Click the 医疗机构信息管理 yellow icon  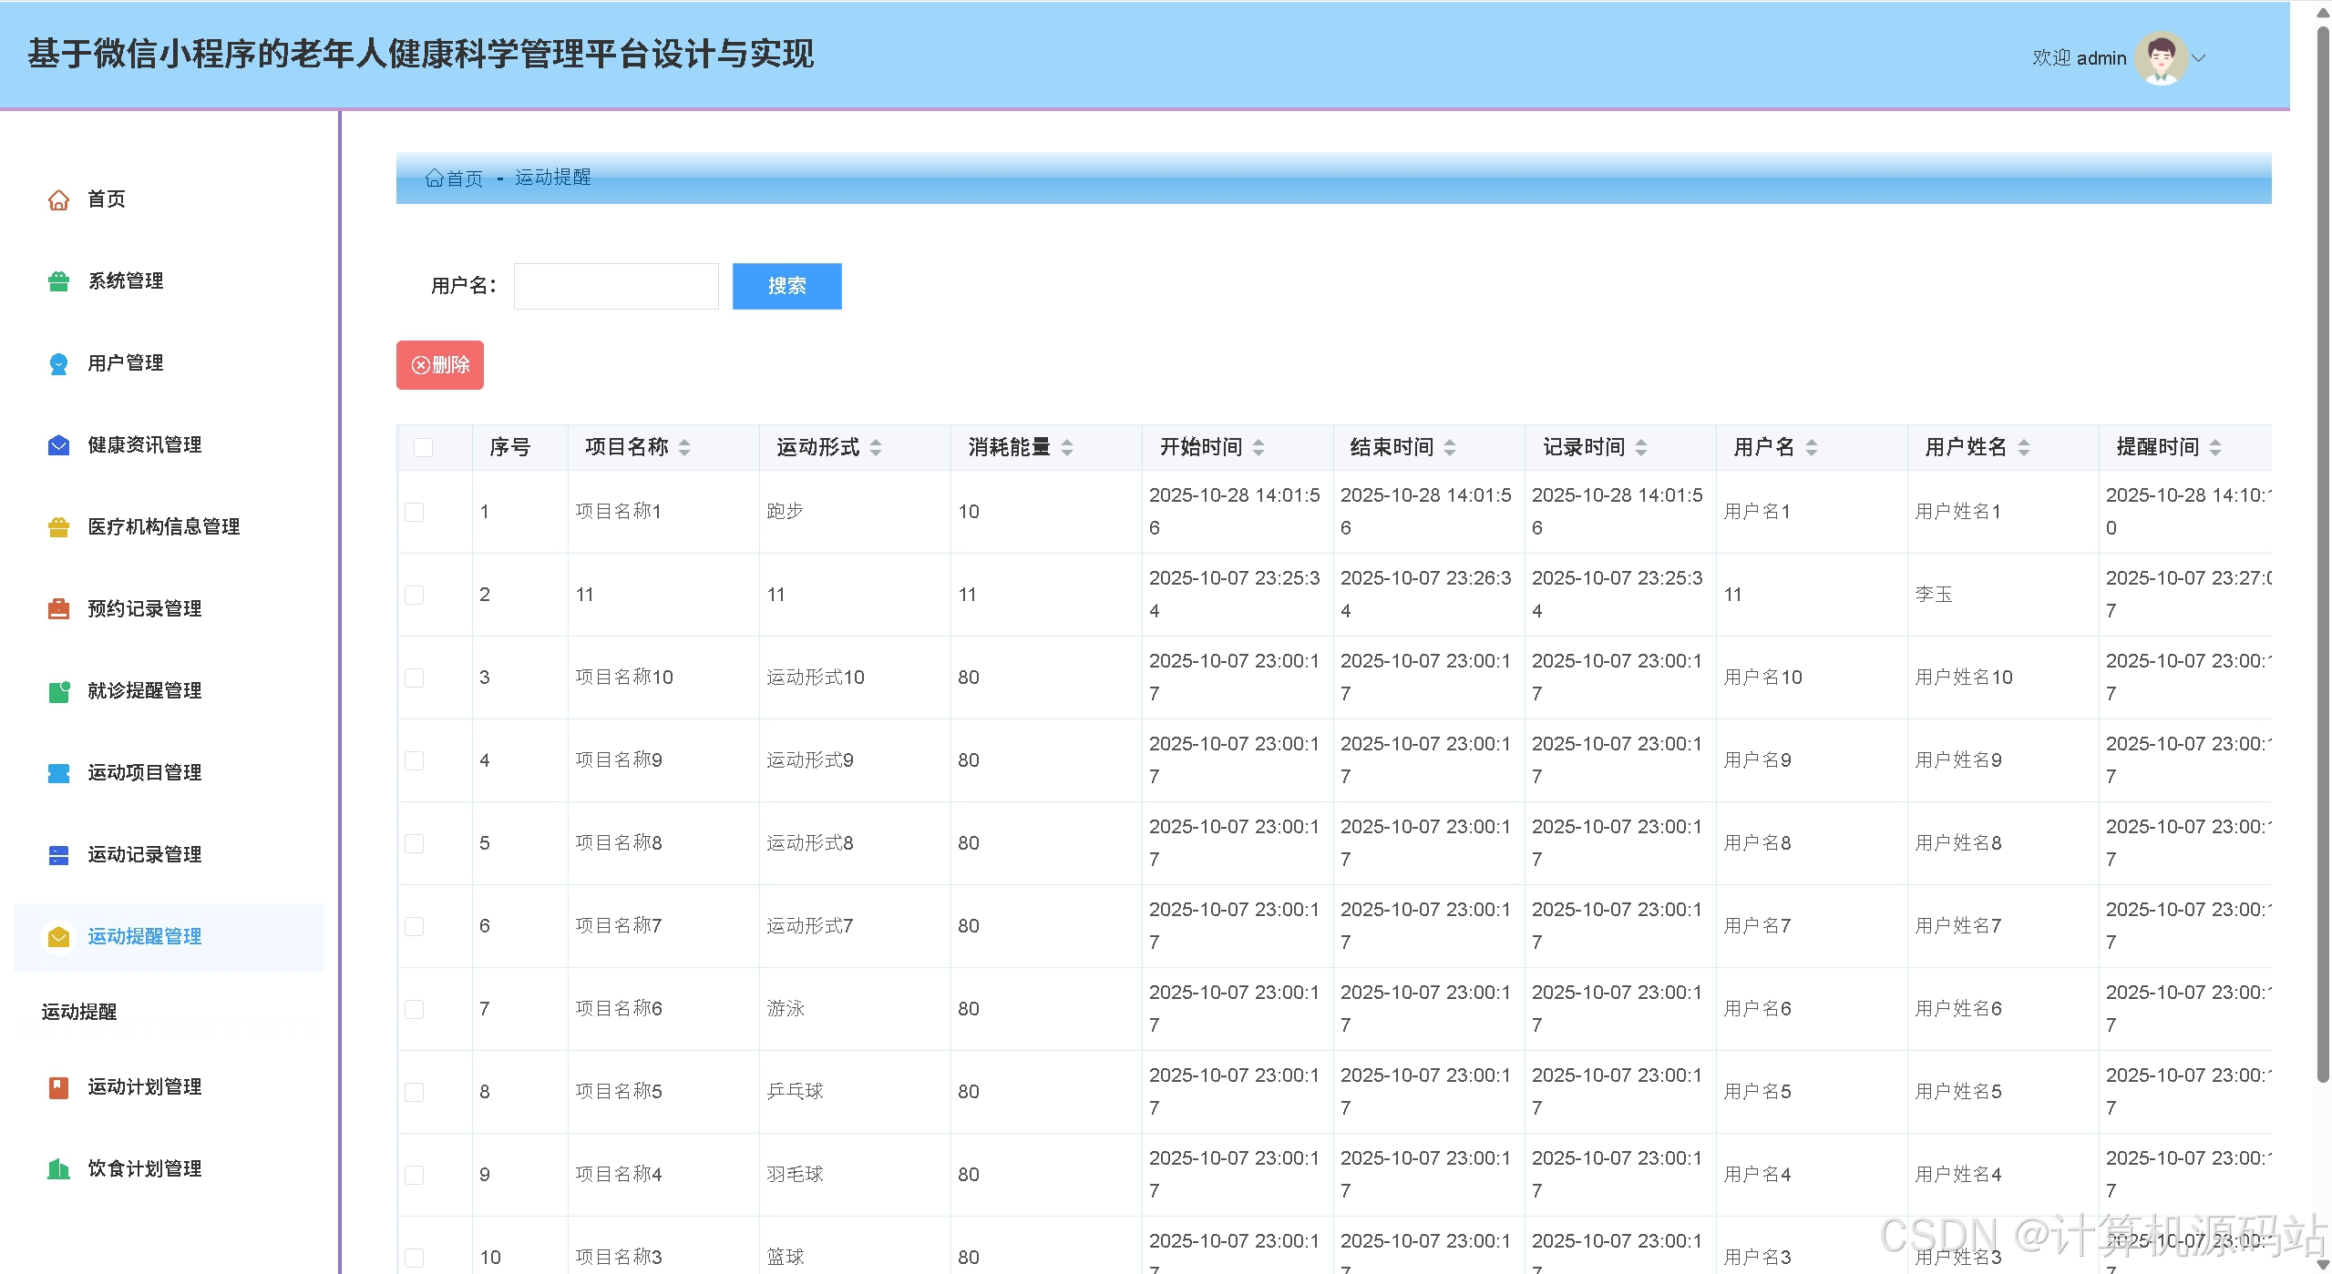(58, 527)
